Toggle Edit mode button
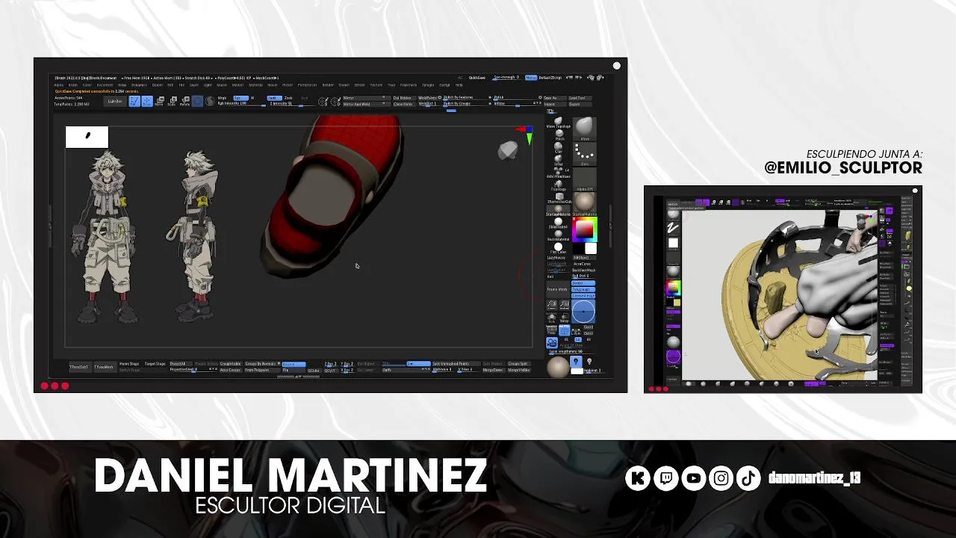The width and height of the screenshot is (956, 538). [x=134, y=102]
